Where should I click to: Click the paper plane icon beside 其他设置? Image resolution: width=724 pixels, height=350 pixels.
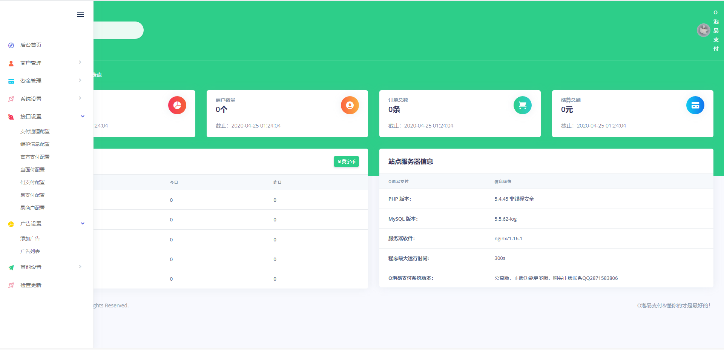point(11,267)
